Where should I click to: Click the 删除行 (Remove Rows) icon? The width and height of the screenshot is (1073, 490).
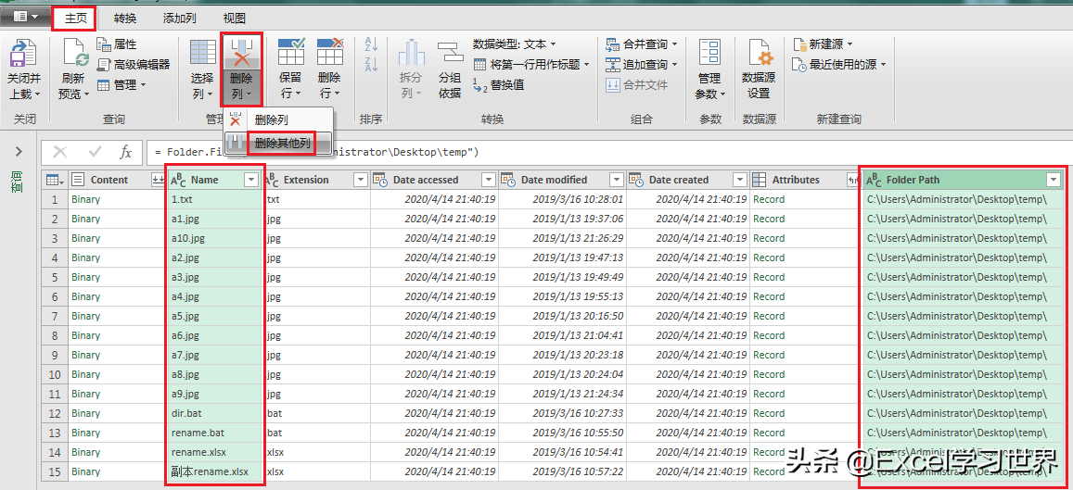pyautogui.click(x=330, y=52)
